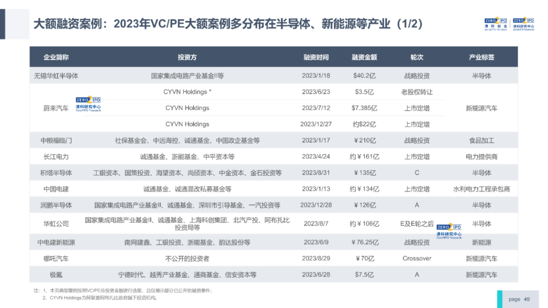The width and height of the screenshot is (548, 308).
Task: Click the 投资方 column header
Action: 187,57
